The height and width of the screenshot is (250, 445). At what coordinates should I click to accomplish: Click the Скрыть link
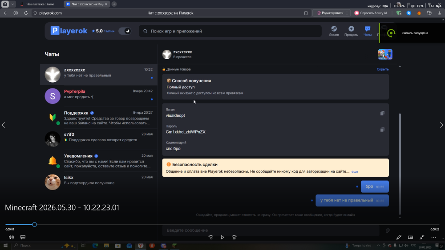383,69
